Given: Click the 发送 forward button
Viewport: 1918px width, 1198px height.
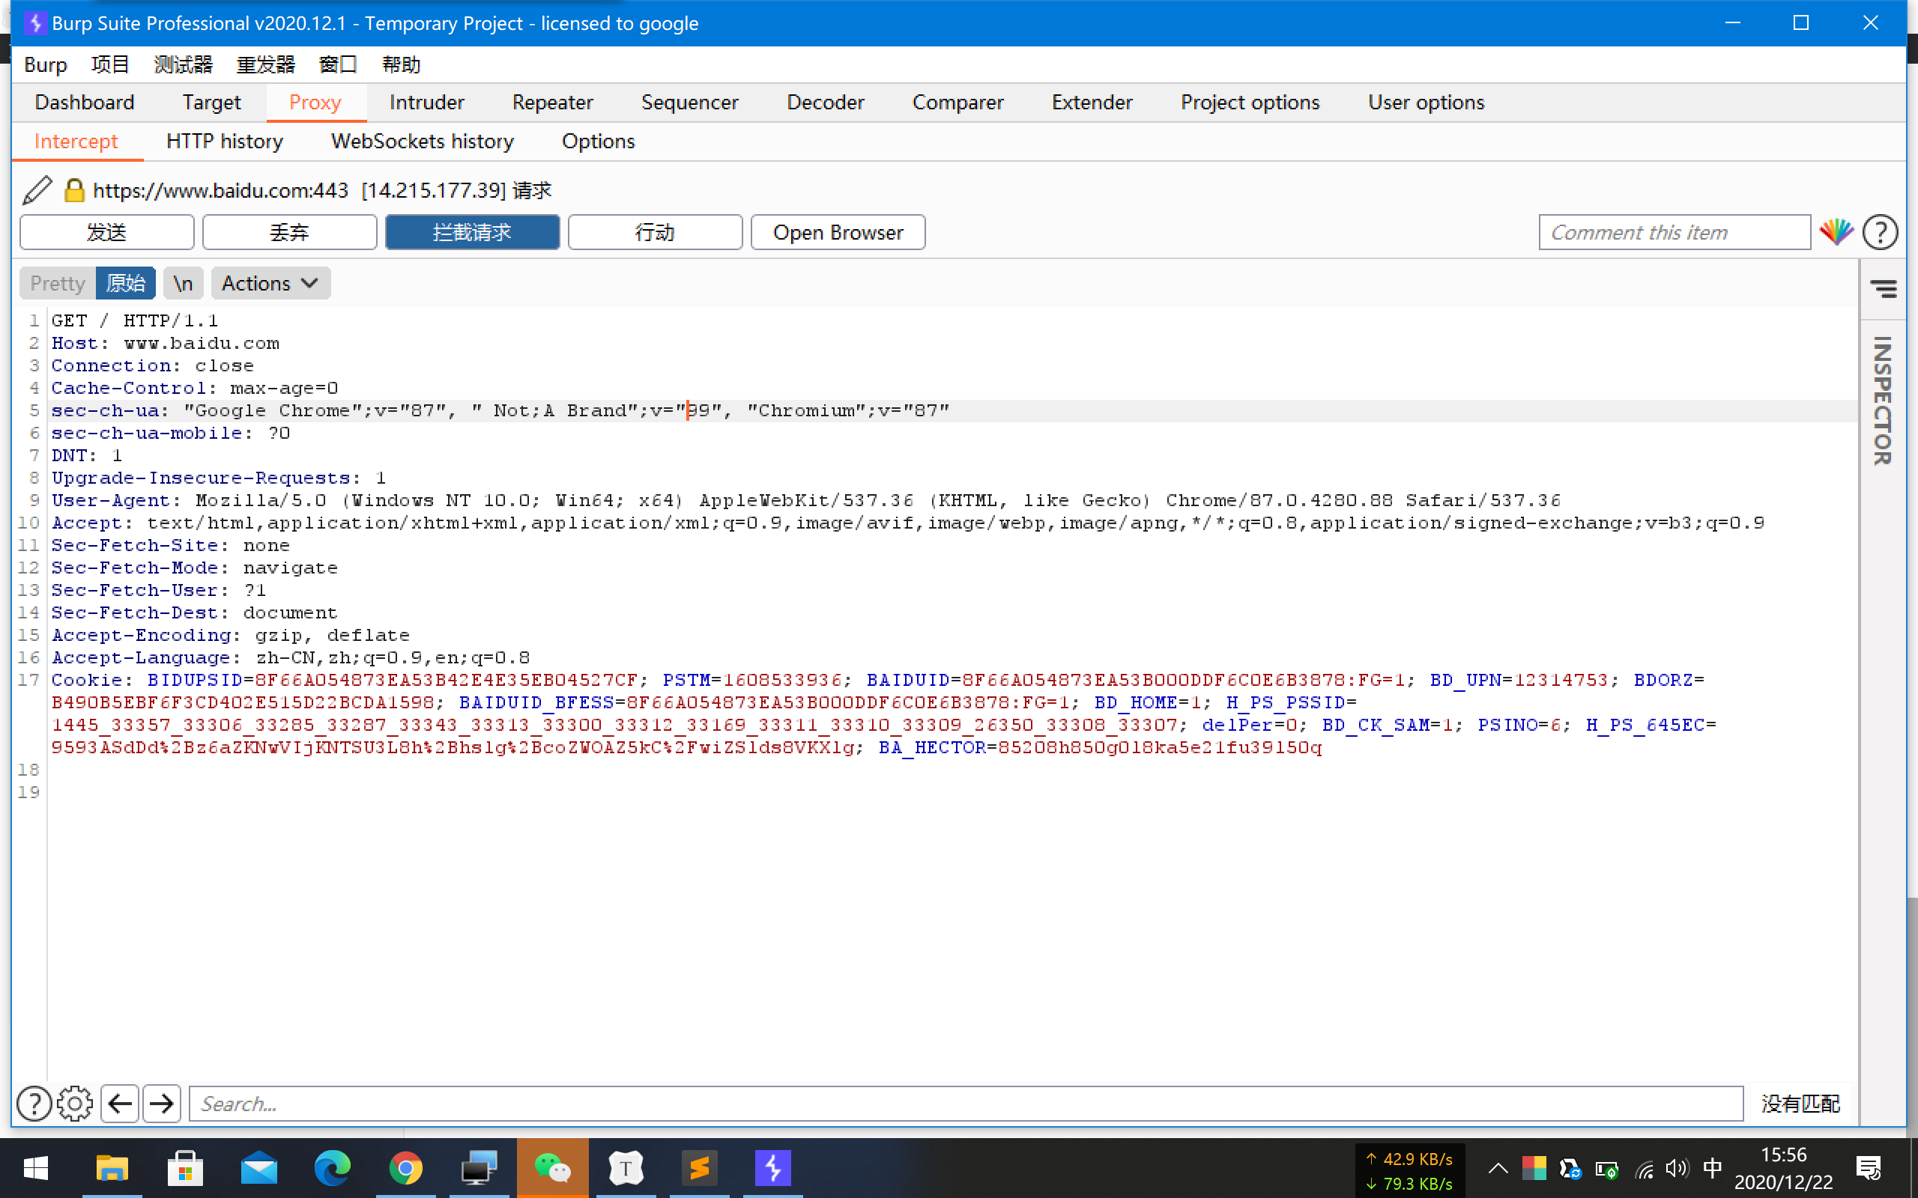Looking at the screenshot, I should point(107,232).
